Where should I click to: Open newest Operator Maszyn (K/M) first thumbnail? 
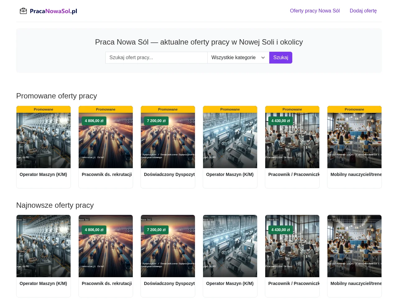tap(44, 246)
